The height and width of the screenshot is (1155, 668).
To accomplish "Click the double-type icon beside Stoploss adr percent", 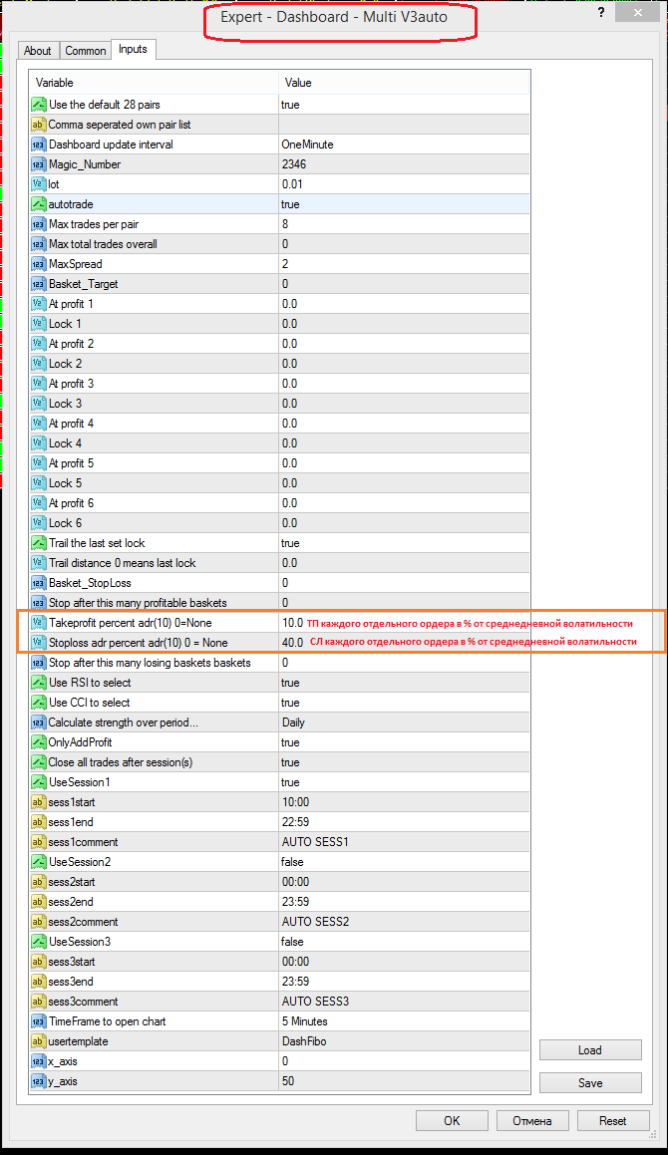I will pos(38,643).
